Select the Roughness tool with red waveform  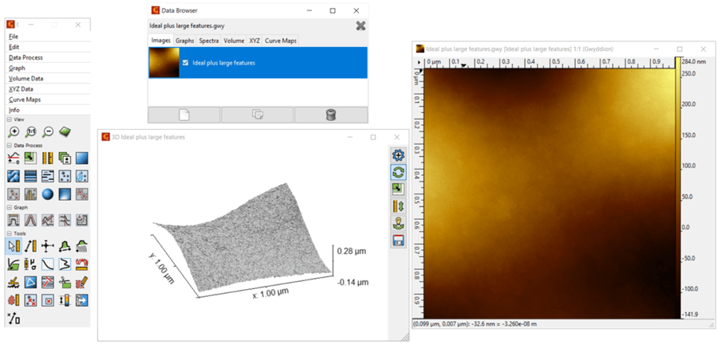pyautogui.click(x=82, y=264)
